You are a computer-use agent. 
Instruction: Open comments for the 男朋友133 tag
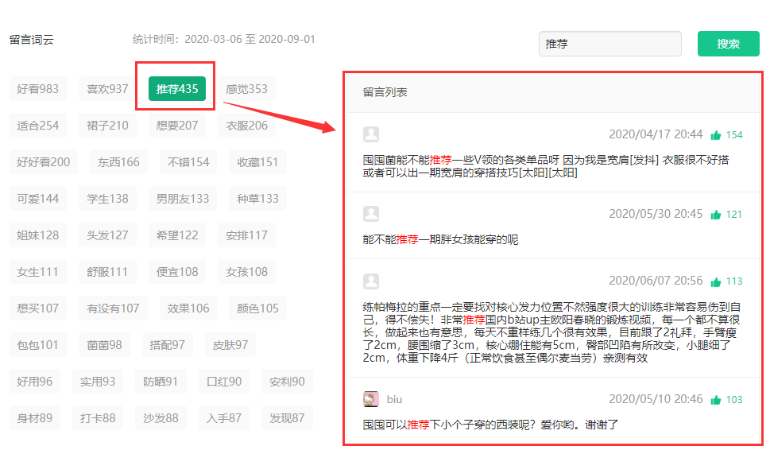183,199
